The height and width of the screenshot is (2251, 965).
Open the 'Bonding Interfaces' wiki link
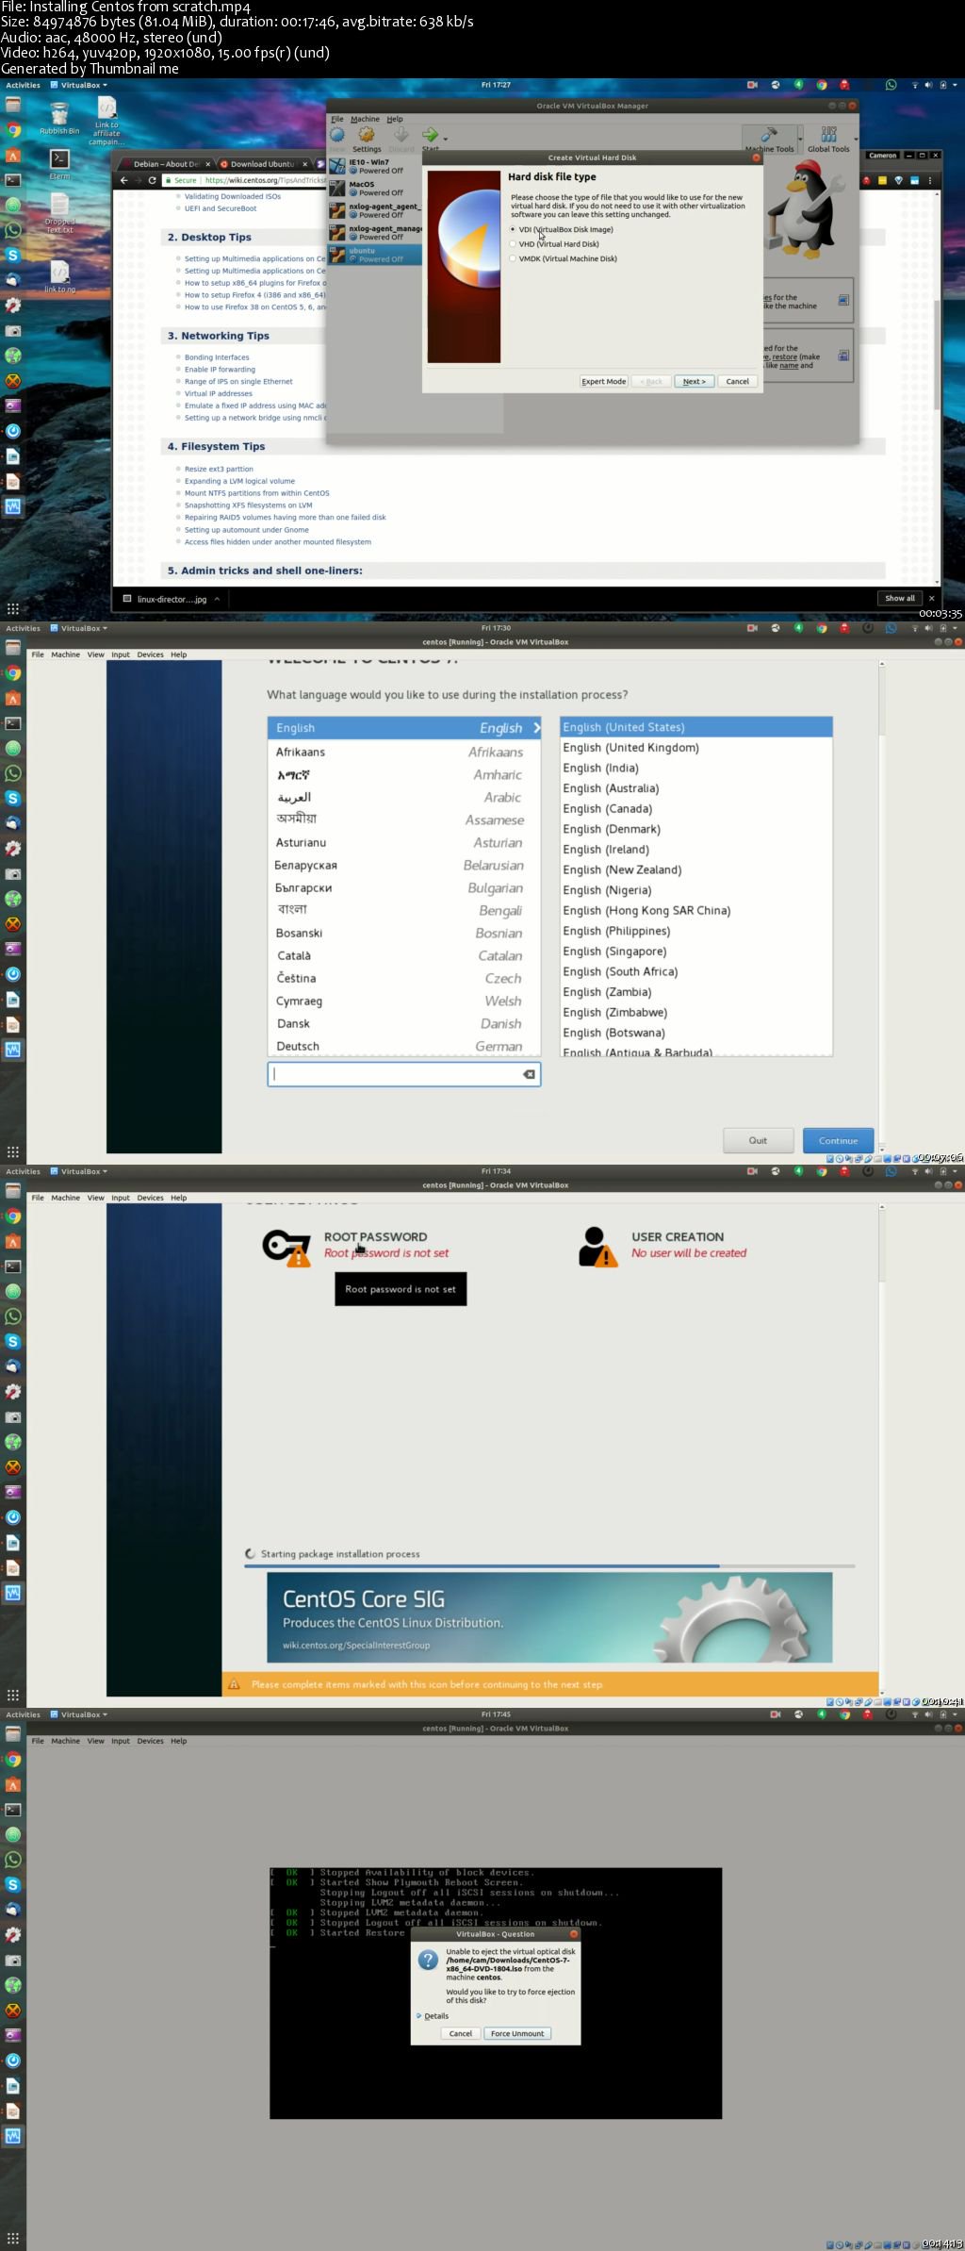[217, 357]
